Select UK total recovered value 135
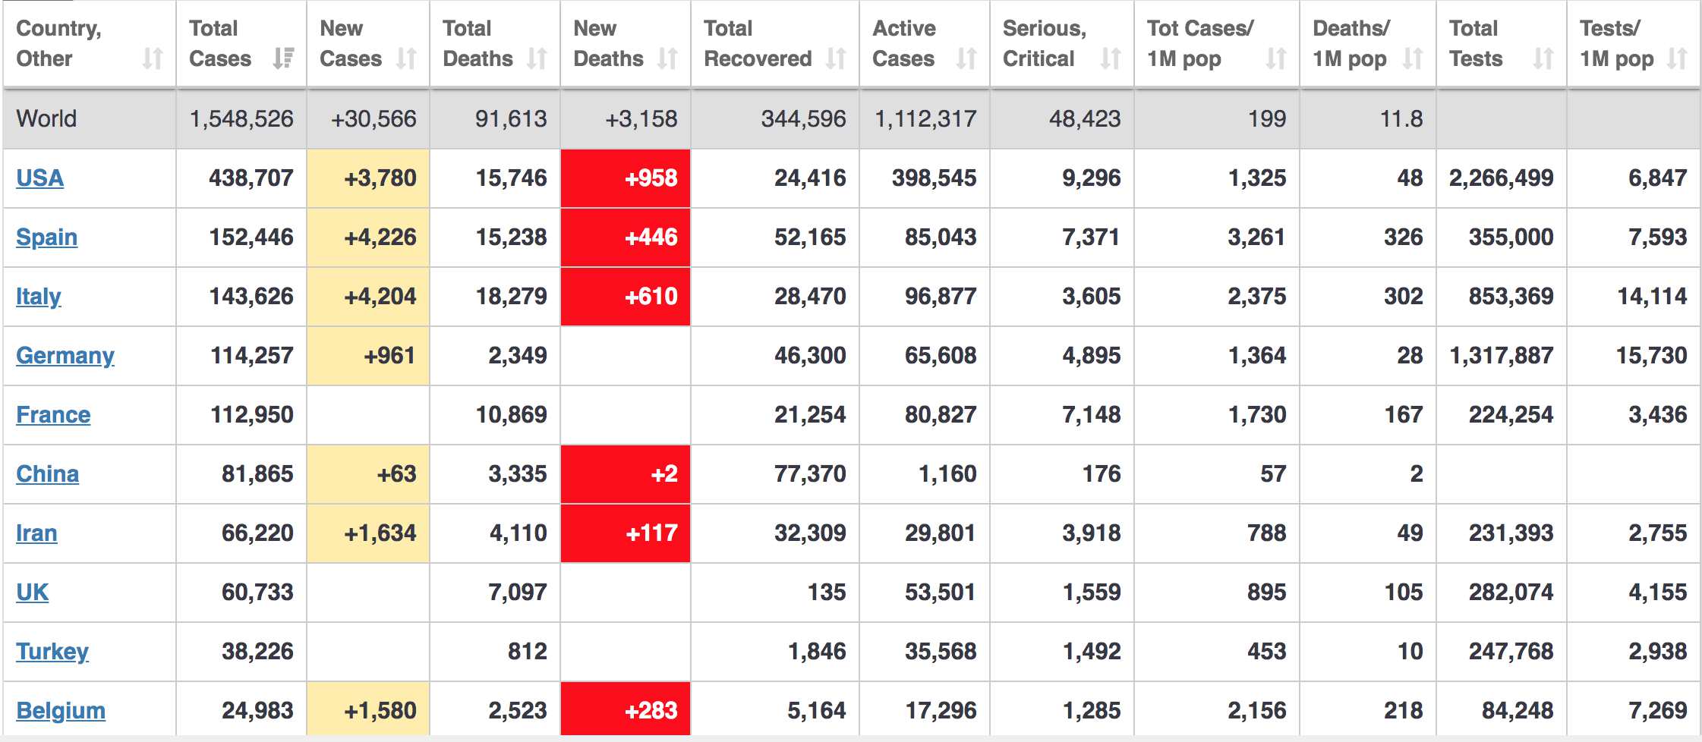The height and width of the screenshot is (742, 1702). coord(827,593)
